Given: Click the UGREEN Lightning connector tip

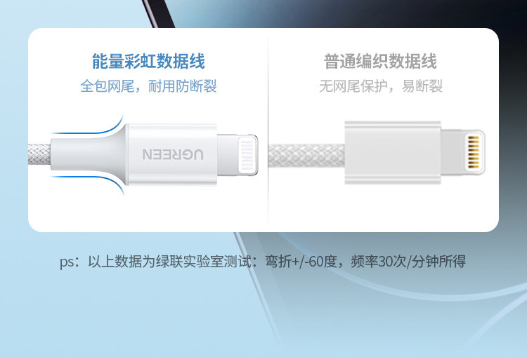Looking at the screenshot, I should click(238, 154).
